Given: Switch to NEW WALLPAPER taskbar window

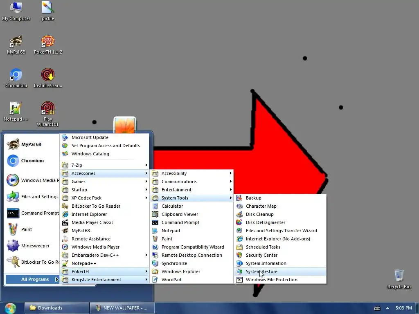Looking at the screenshot, I should [122, 308].
